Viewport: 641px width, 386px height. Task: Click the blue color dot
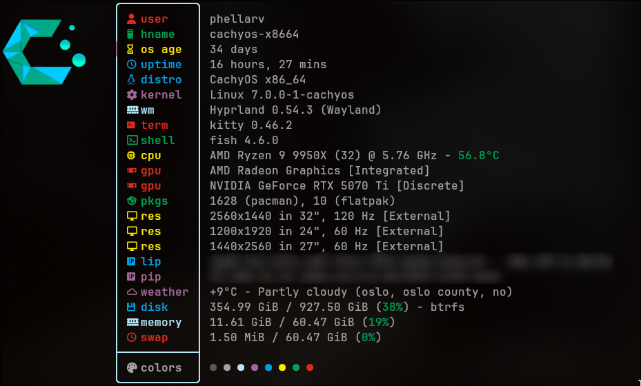268,367
